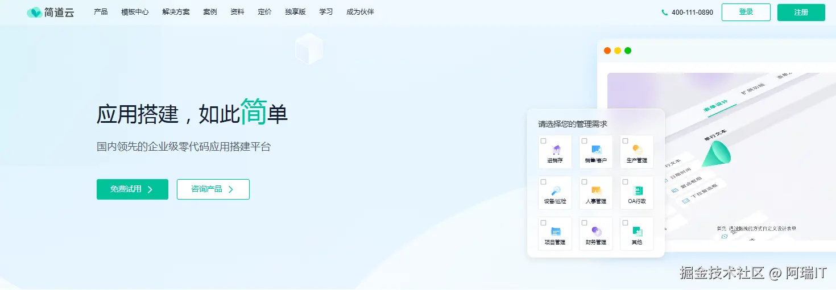Open the 学习 menu
This screenshot has width=836, height=290.
[326, 12]
